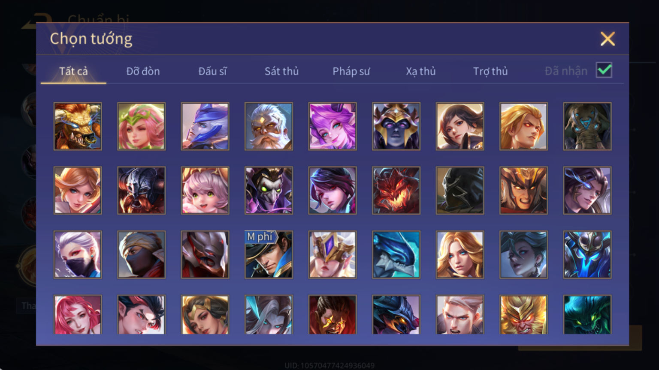Image resolution: width=659 pixels, height=370 pixels.
Task: Choose the golden monkey king hero
Action: point(523,315)
